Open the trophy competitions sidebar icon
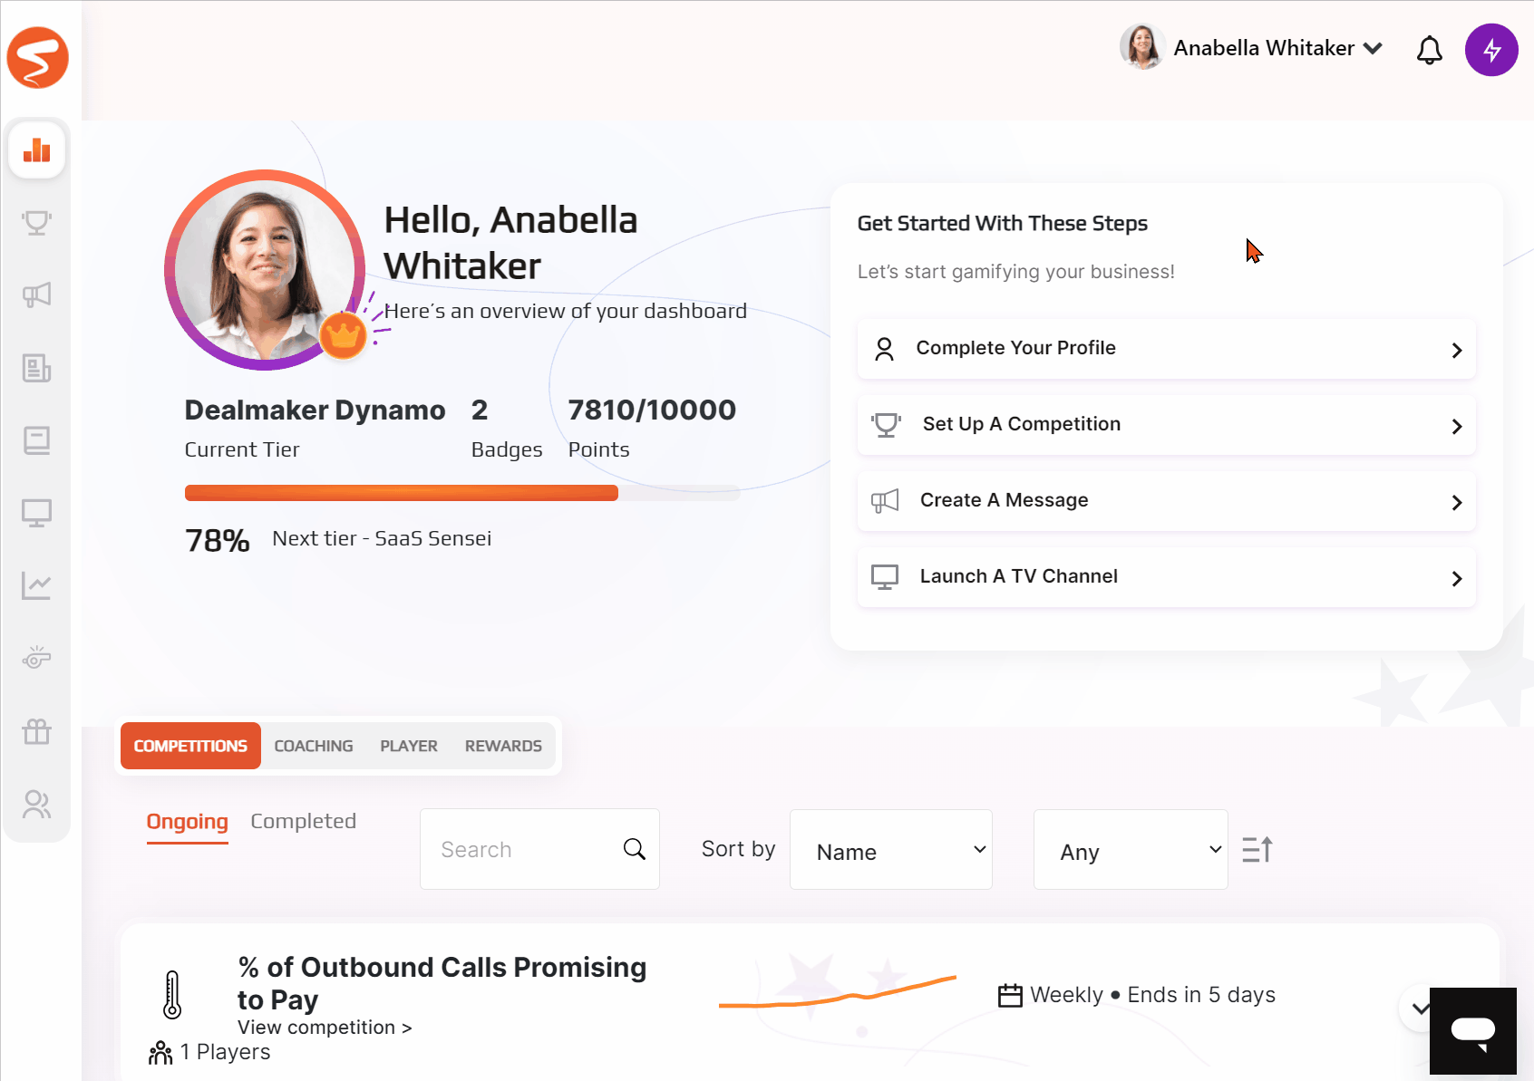Screen dimensions: 1534x1081 tap(36, 222)
